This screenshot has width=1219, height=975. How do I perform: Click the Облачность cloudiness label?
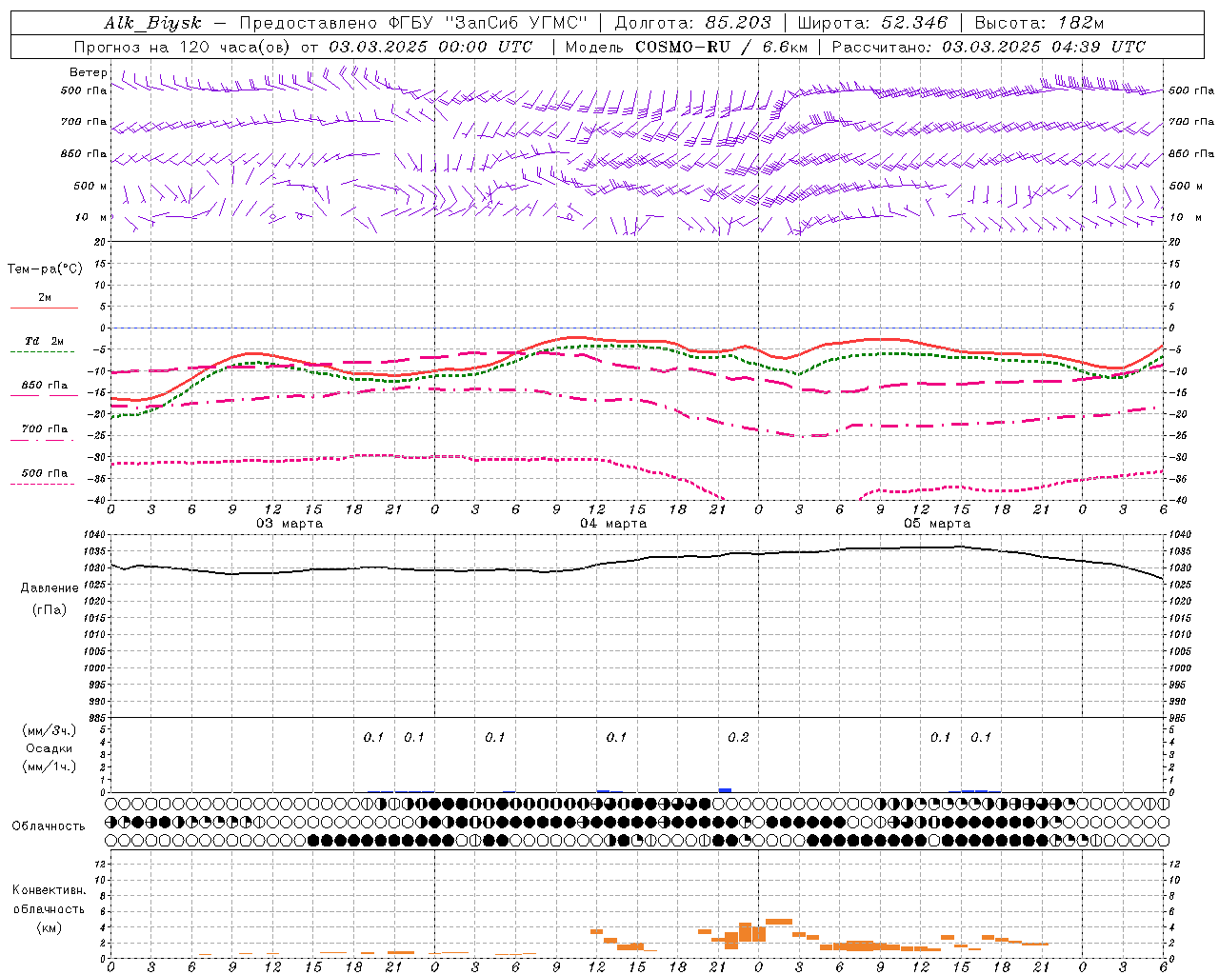[49, 826]
